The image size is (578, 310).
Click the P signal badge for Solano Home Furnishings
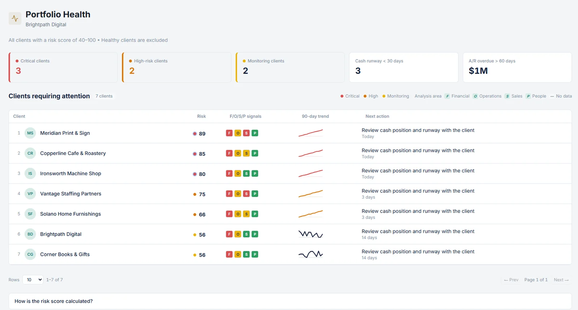255,214
